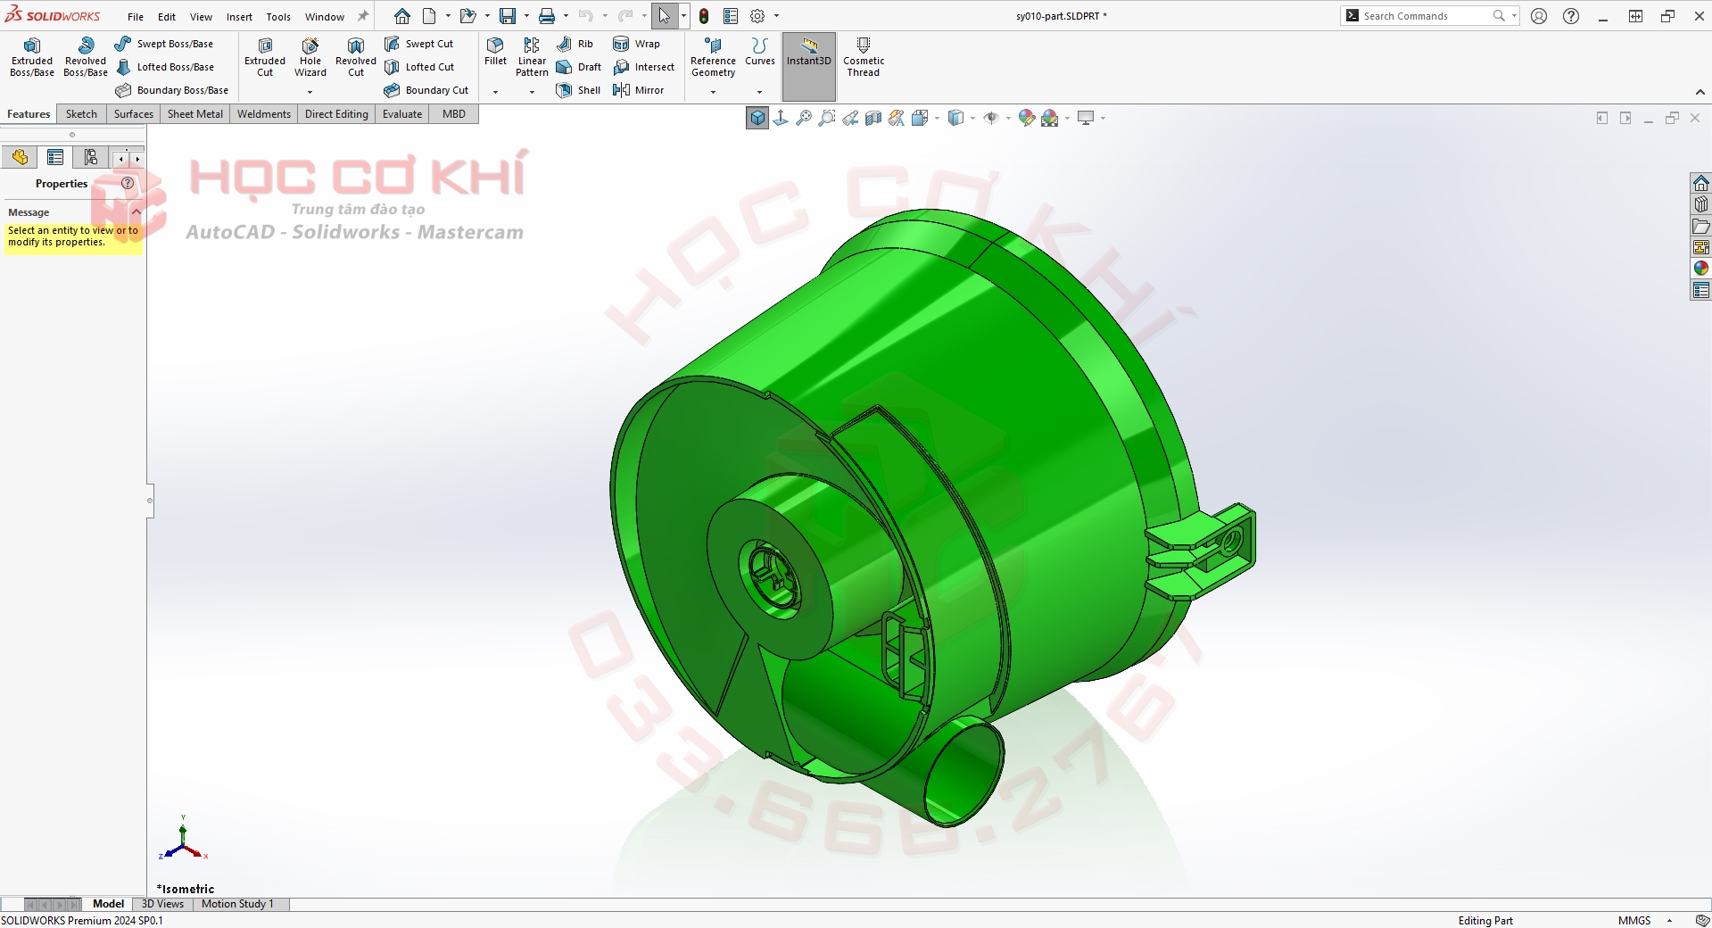Switch to the 3D Views tab
The image size is (1712, 928).
pyautogui.click(x=162, y=904)
